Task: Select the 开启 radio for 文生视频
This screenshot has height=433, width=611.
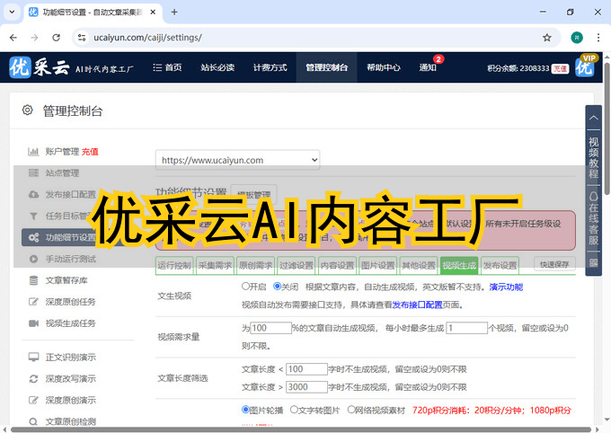Action: pyautogui.click(x=246, y=287)
